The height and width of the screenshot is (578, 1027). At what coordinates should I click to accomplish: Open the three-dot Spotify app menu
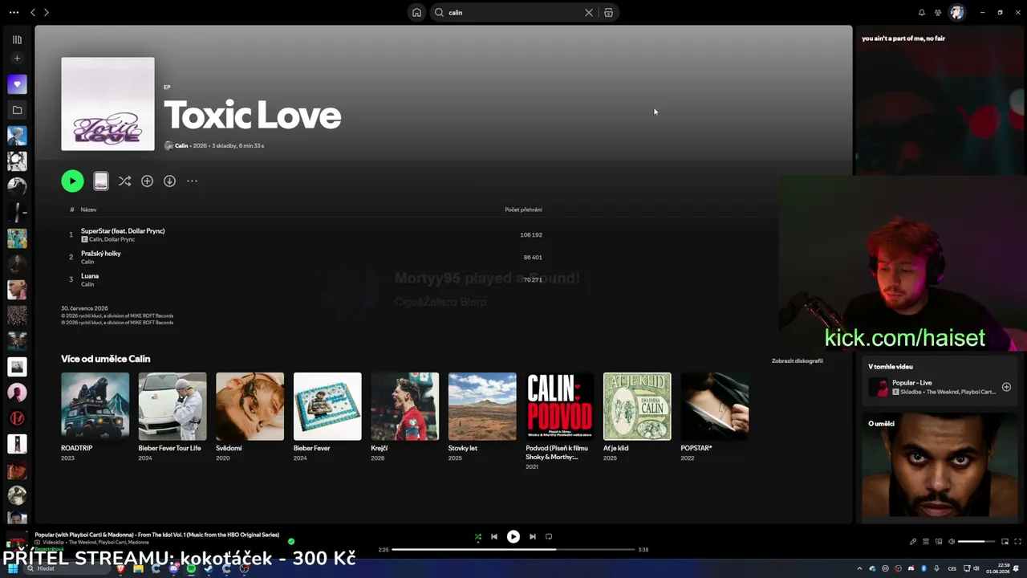pyautogui.click(x=14, y=13)
